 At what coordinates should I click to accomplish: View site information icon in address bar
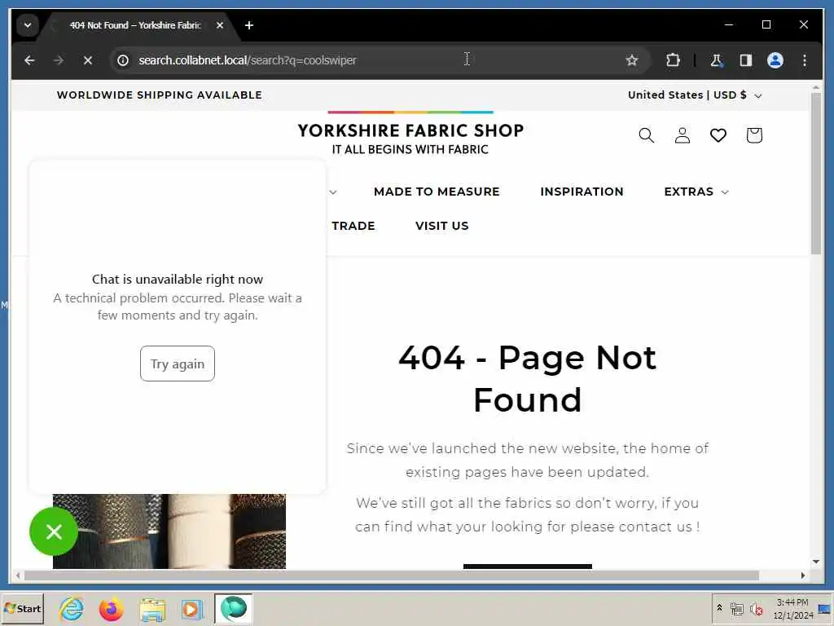[123, 60]
